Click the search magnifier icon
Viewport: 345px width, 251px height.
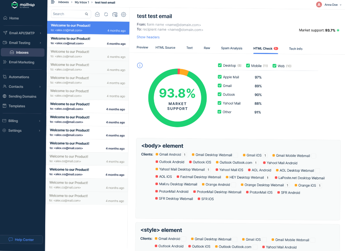pyautogui.click(x=87, y=14)
